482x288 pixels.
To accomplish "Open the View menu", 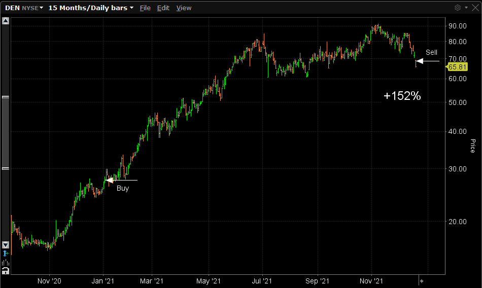I will [x=184, y=8].
